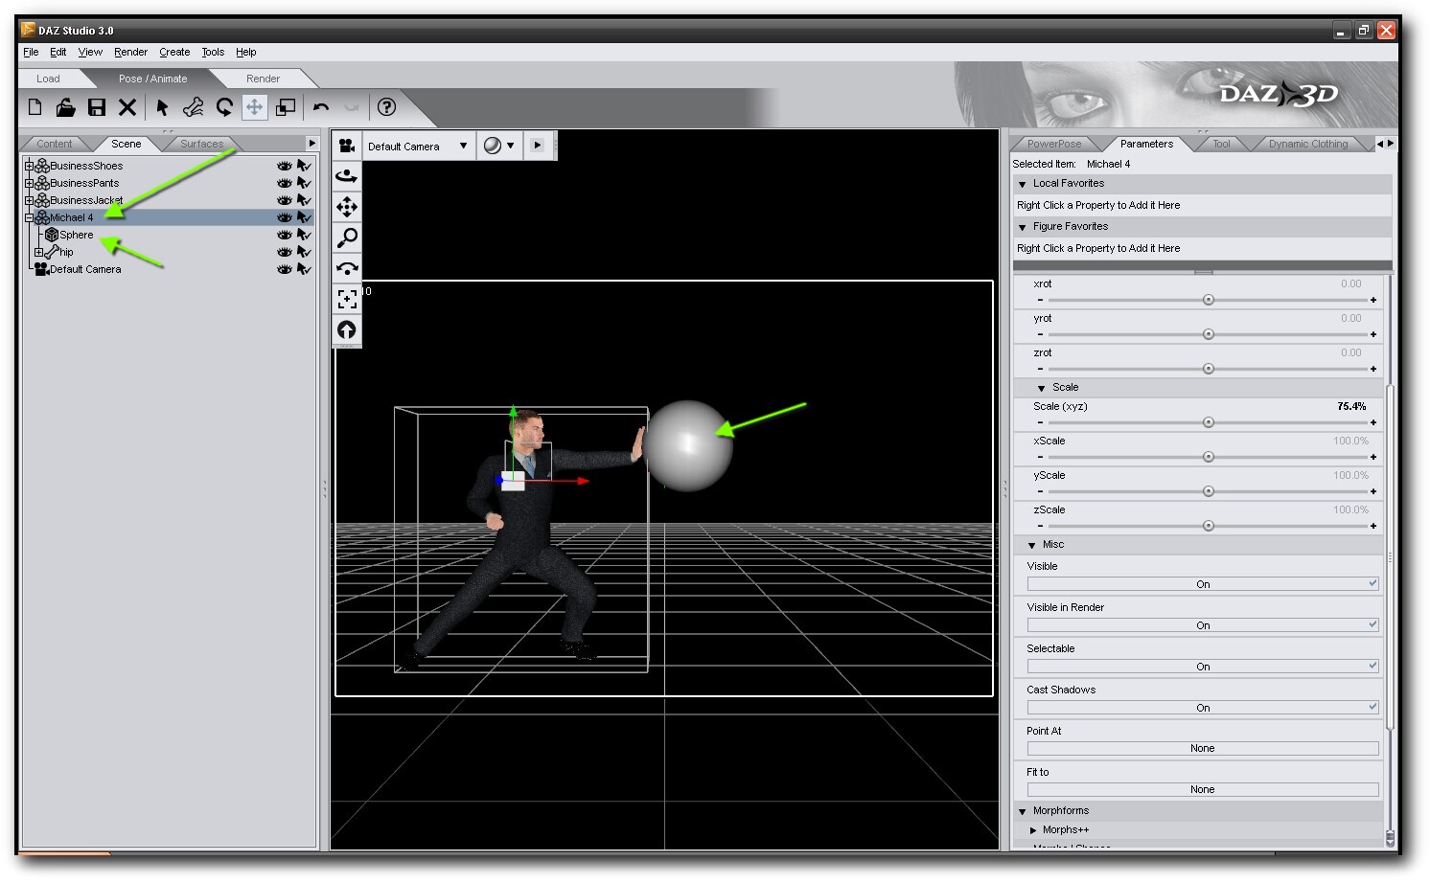1430x883 pixels.
Task: Activate the bone tool in the toolbar
Action: pos(193,107)
